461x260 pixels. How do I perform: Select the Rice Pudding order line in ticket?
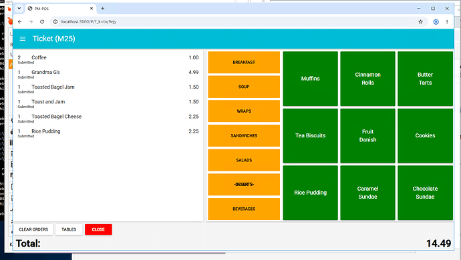108,133
